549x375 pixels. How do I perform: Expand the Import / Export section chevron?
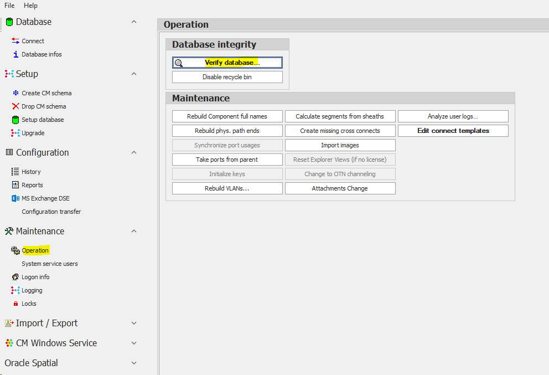click(x=134, y=323)
